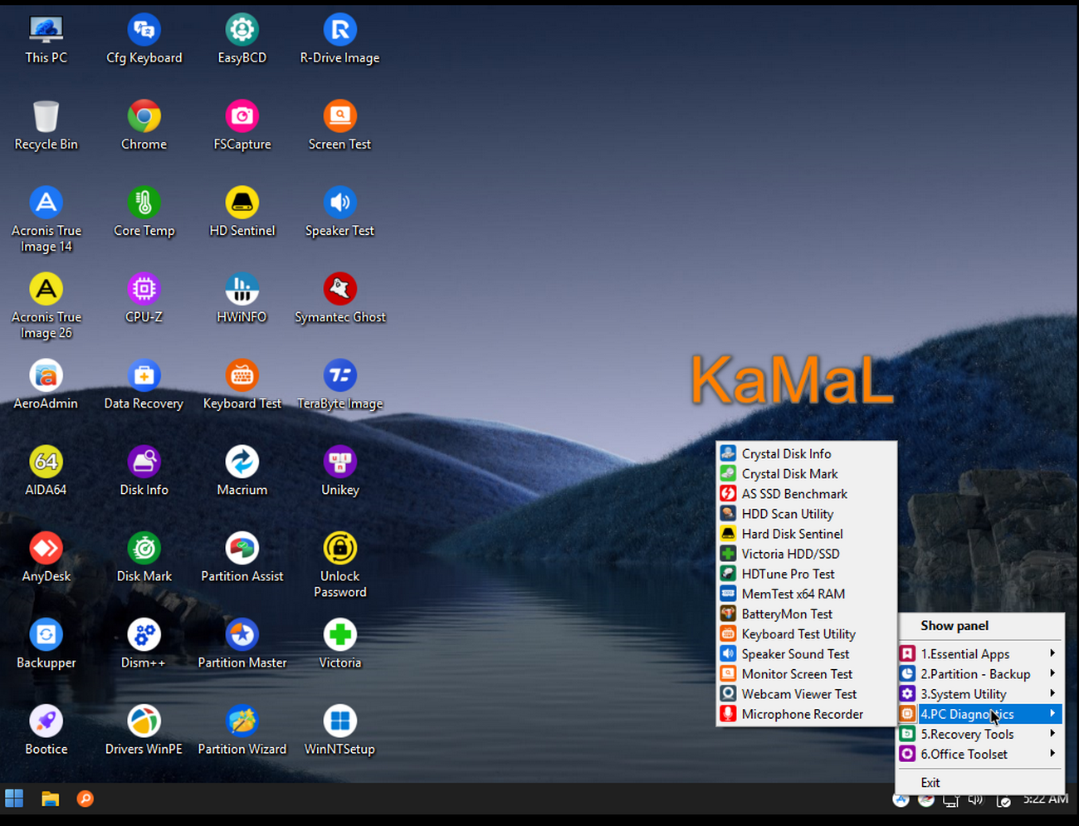Choose HDD Scan Utility entry

coord(807,514)
